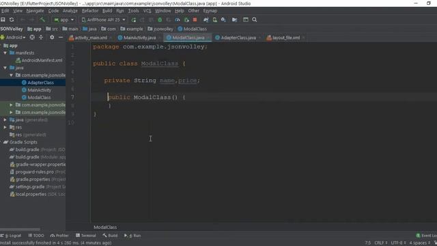
Task: Click the Sync/Reload from disk icon
Action: click(x=12, y=20)
